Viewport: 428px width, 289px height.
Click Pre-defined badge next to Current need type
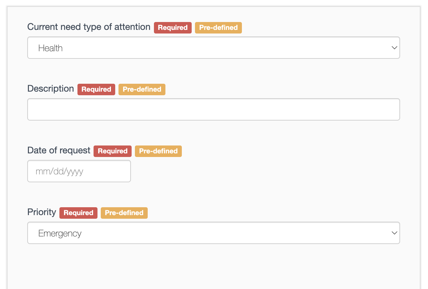pos(218,28)
